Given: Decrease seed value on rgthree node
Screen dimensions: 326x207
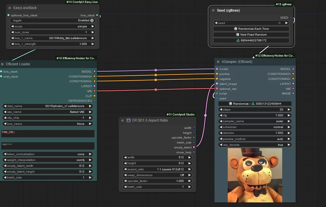Looking at the screenshot, I should pyautogui.click(x=216, y=23).
